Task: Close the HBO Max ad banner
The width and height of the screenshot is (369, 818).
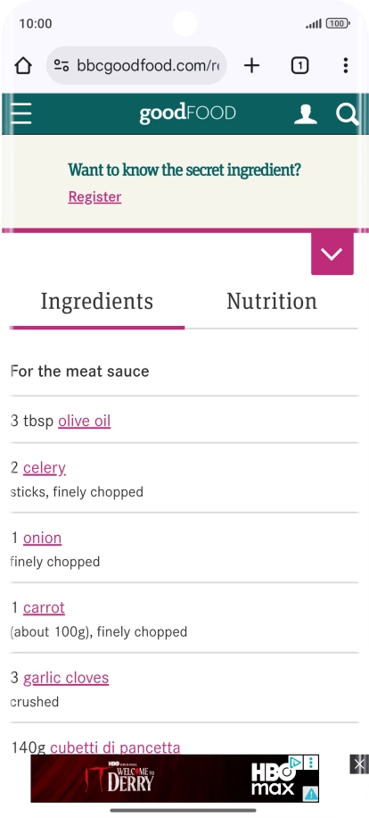Action: tap(358, 764)
